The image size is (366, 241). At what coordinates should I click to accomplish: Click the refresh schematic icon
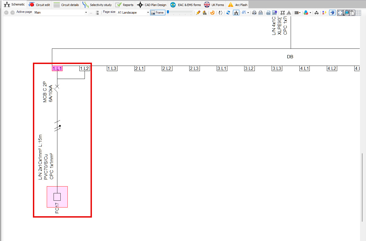[x=228, y=13]
